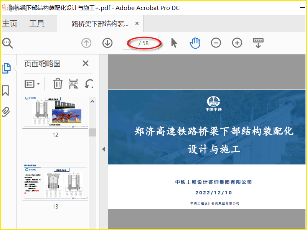Viewport: 307px width, 230px height.
Task: Minimize the Acrobat window
Action: 302,8
